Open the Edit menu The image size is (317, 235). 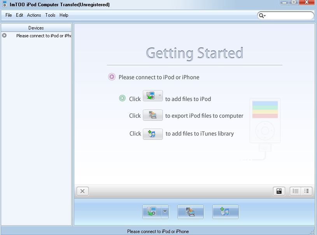click(x=19, y=15)
